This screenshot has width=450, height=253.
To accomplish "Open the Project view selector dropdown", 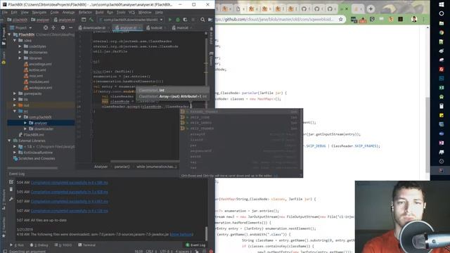I will click(x=21, y=28).
